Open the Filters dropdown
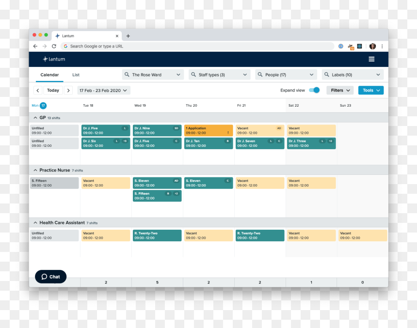The height and width of the screenshot is (328, 417). tap(340, 91)
